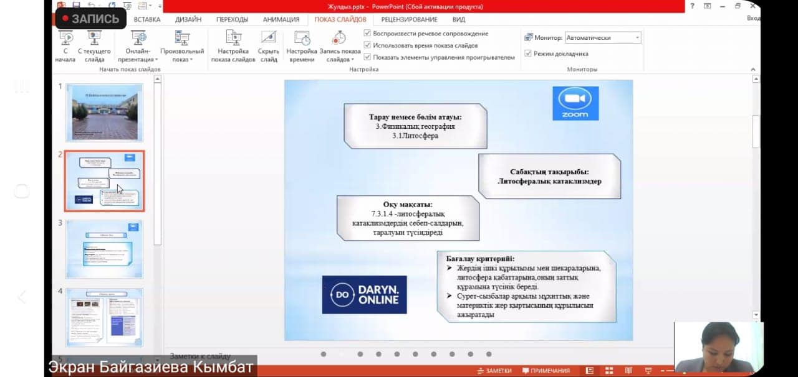Open the ribbon display options button

707,6
